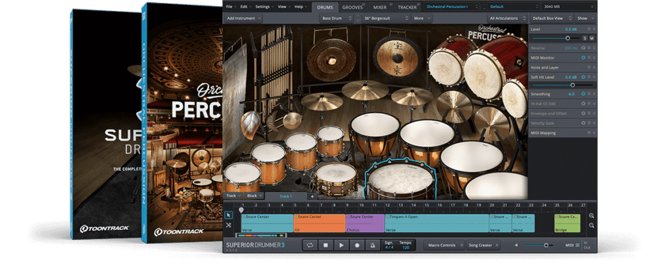Open the Block dropdown menu
This screenshot has width=669, height=271.
click(x=255, y=196)
